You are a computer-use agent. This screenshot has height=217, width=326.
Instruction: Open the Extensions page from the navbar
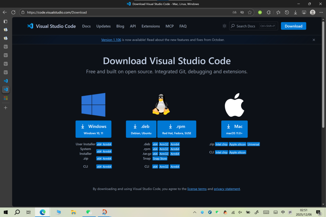[151, 26]
